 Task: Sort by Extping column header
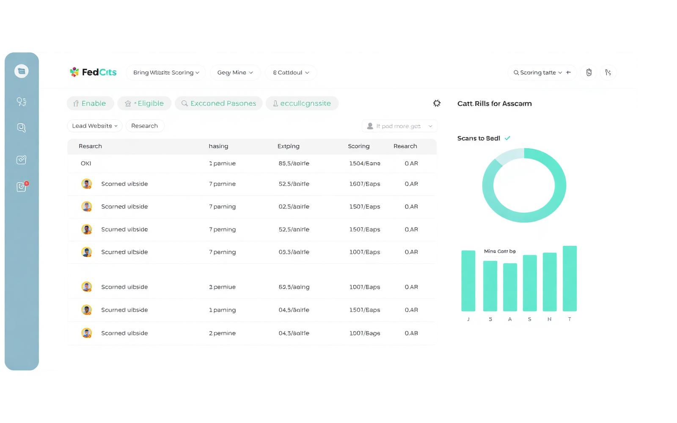289,146
